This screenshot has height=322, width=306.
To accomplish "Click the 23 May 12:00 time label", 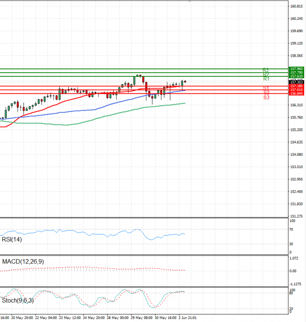I will pos(70,318).
